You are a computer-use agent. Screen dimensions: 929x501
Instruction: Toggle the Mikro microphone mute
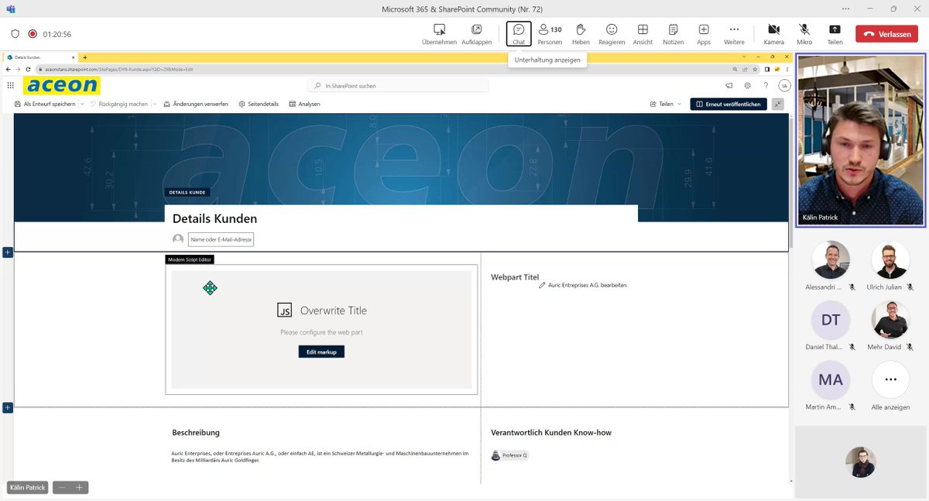pos(804,33)
